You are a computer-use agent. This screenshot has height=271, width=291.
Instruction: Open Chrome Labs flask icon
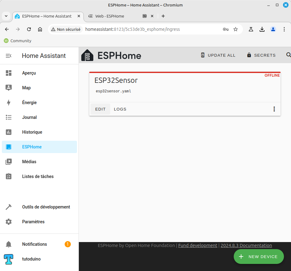point(251,29)
